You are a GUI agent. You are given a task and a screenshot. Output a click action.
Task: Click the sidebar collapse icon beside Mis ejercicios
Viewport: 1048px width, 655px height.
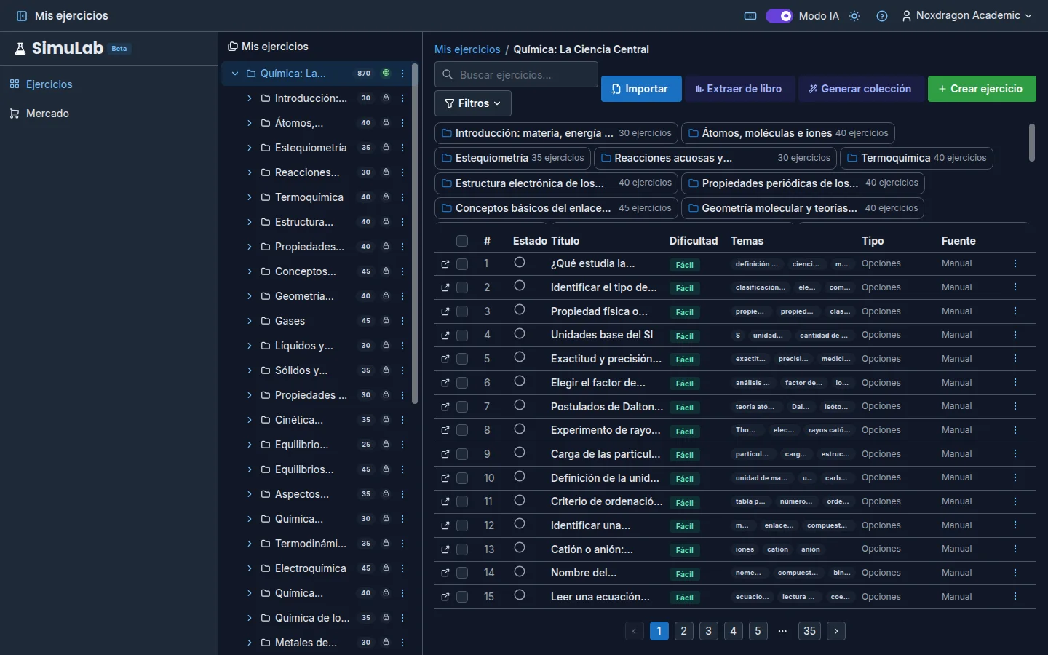(x=22, y=16)
